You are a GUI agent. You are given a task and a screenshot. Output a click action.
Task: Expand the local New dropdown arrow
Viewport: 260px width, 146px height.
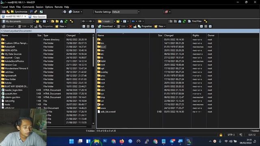(66, 26)
